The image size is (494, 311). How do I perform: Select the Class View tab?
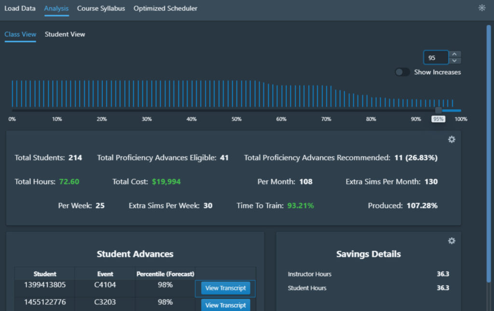20,34
